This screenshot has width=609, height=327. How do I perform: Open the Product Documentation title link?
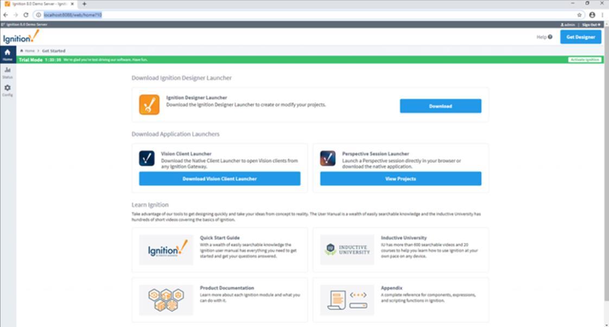[227, 288]
